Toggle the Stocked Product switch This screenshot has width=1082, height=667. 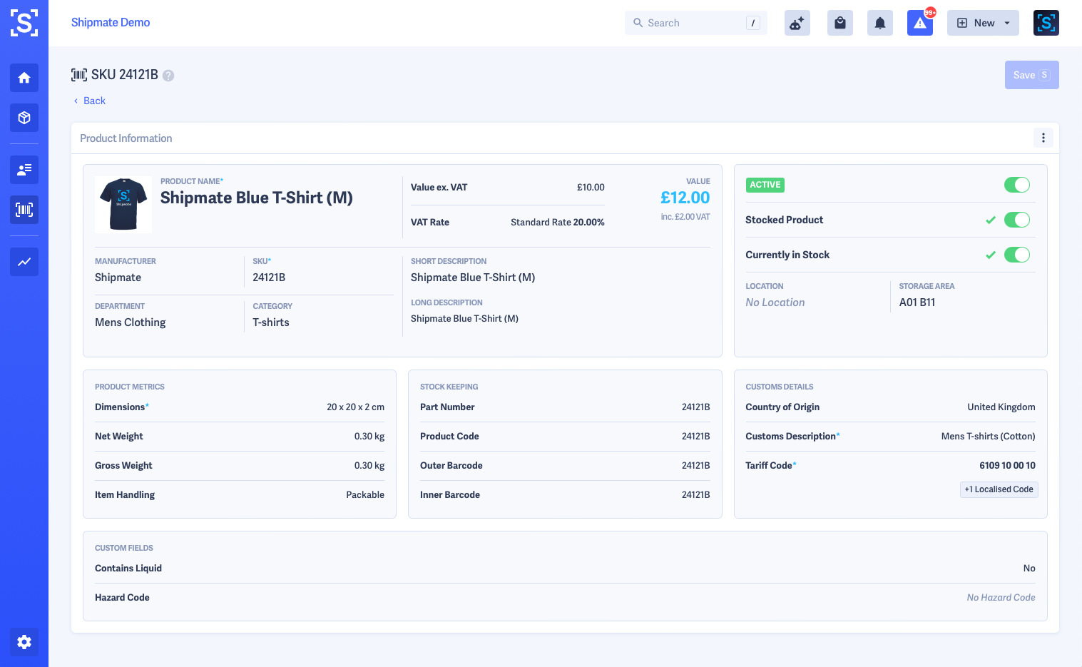point(1017,220)
